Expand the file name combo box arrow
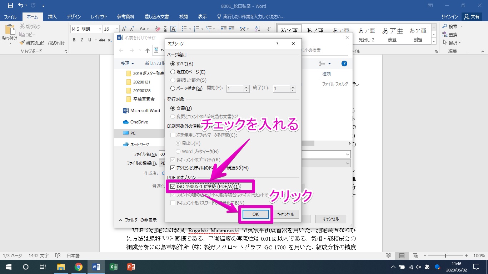The height and width of the screenshot is (274, 488). tap(348, 154)
